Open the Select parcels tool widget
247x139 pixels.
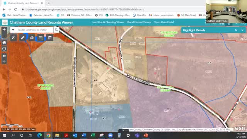(x=14, y=38)
